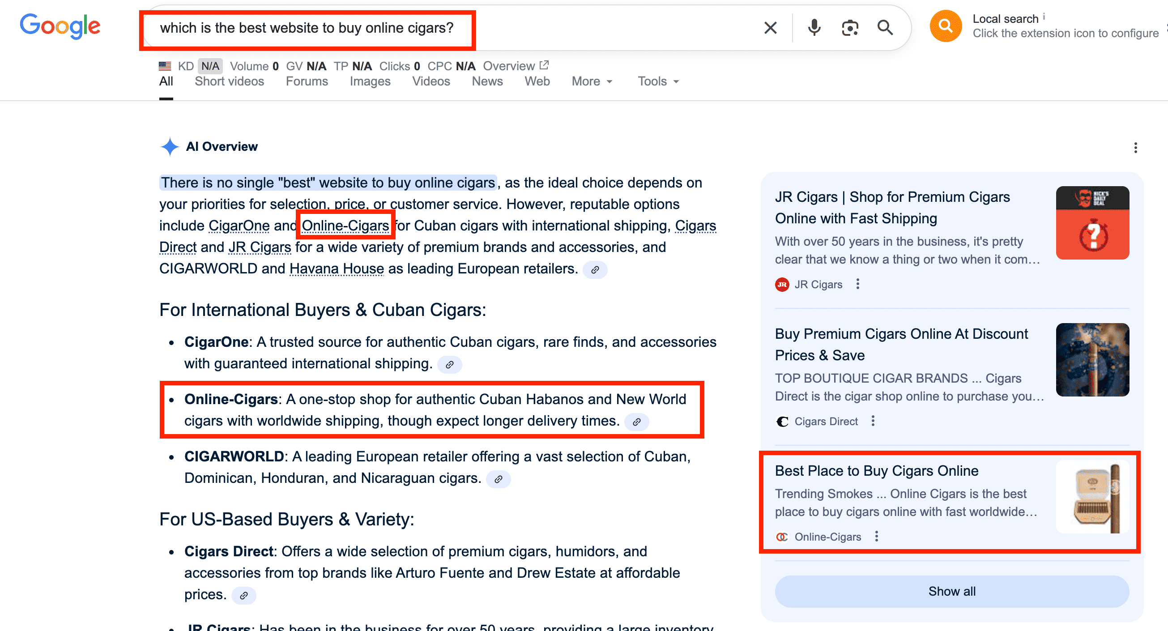Clear the search query with X

770,28
